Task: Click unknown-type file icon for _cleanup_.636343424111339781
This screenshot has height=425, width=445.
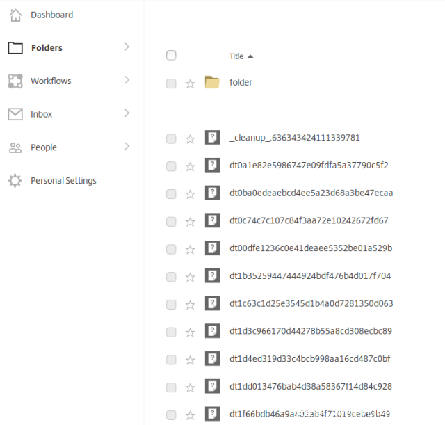Action: [212, 138]
